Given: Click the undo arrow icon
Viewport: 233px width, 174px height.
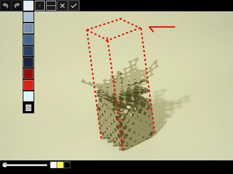Looking at the screenshot, I should click(6, 6).
